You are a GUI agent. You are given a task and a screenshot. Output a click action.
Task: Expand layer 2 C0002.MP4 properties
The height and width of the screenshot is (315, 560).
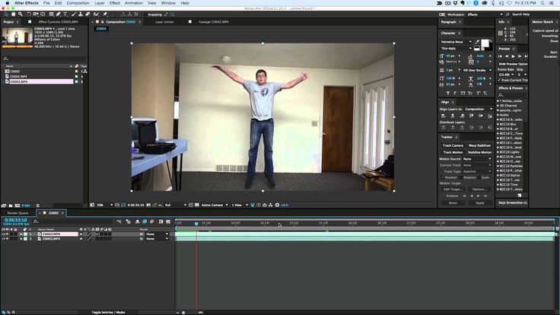(x=21, y=239)
